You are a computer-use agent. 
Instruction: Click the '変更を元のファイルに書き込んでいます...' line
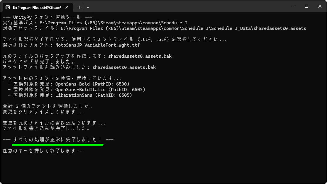tap(54, 123)
